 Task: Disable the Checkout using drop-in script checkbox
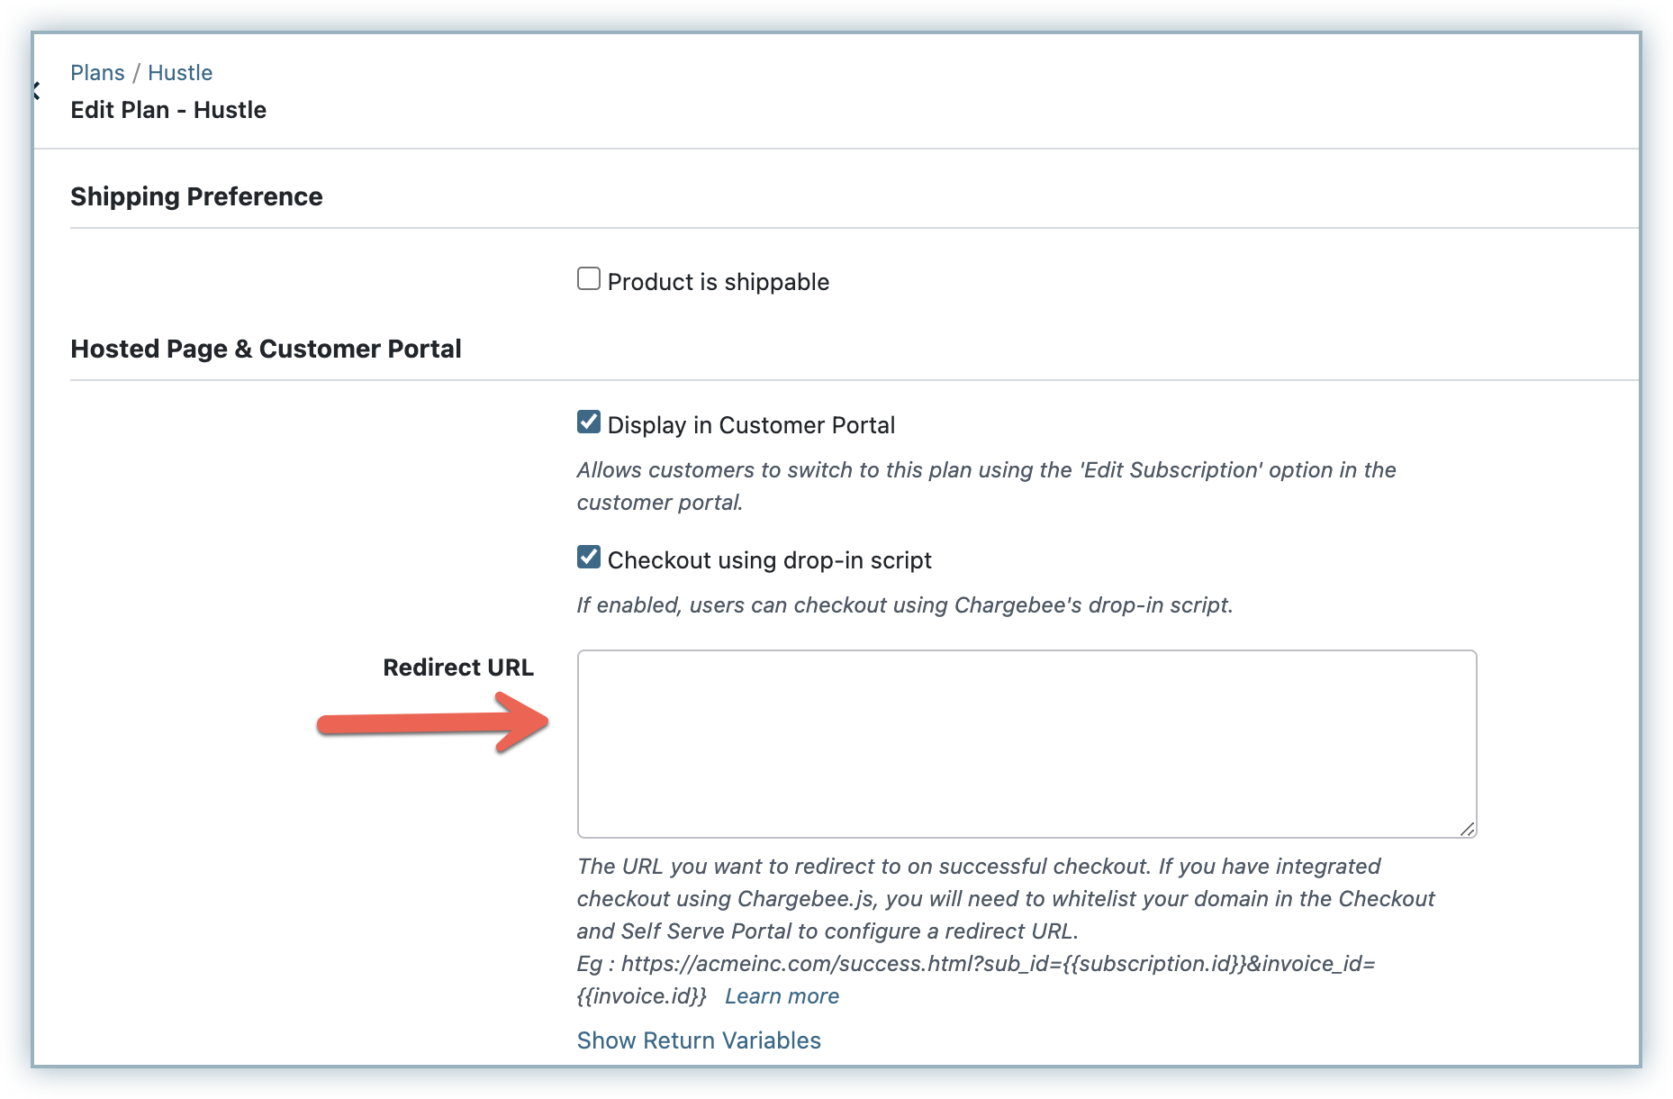click(589, 557)
